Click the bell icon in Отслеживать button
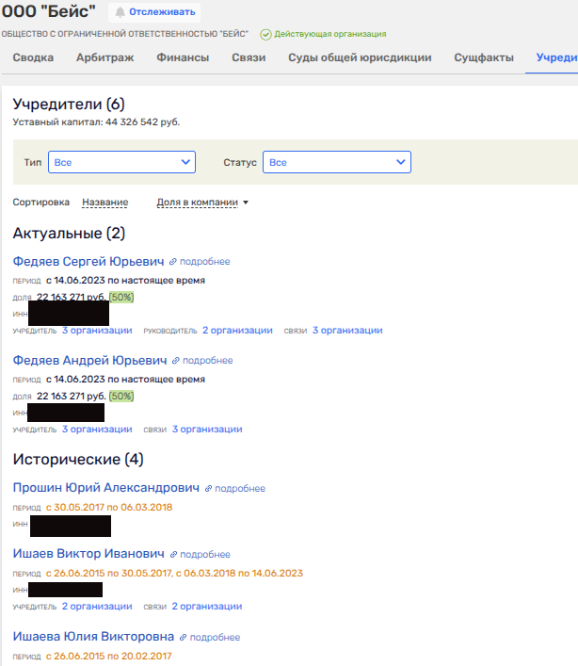 click(120, 12)
